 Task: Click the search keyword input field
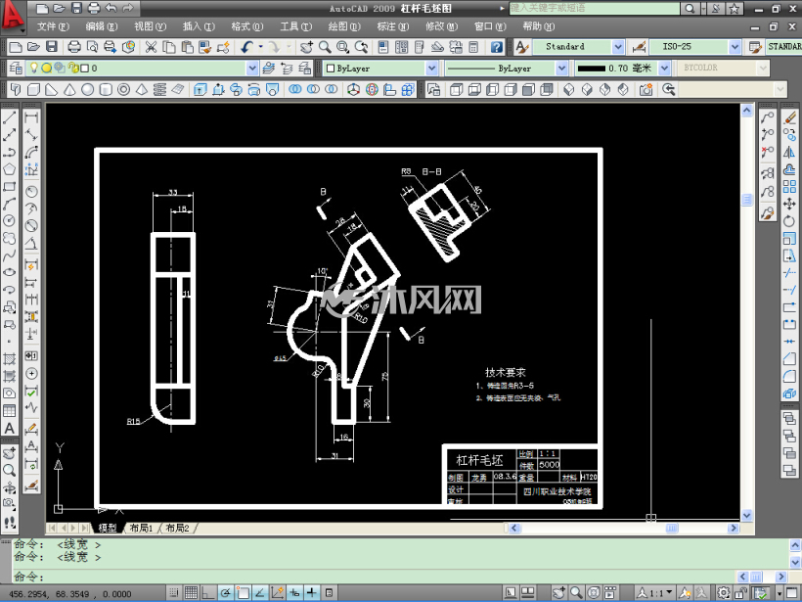click(x=595, y=8)
